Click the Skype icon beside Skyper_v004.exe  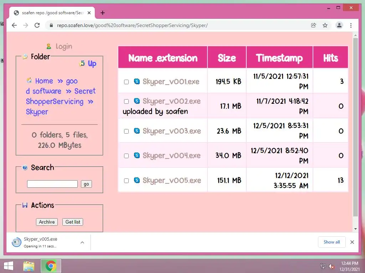pos(137,155)
